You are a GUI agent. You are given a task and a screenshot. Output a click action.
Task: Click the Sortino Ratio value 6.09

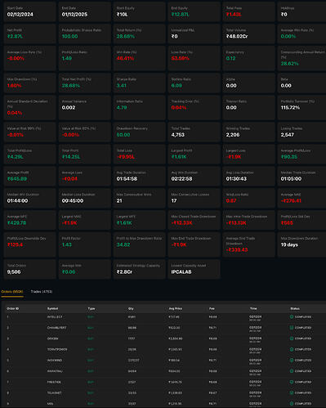[176, 86]
